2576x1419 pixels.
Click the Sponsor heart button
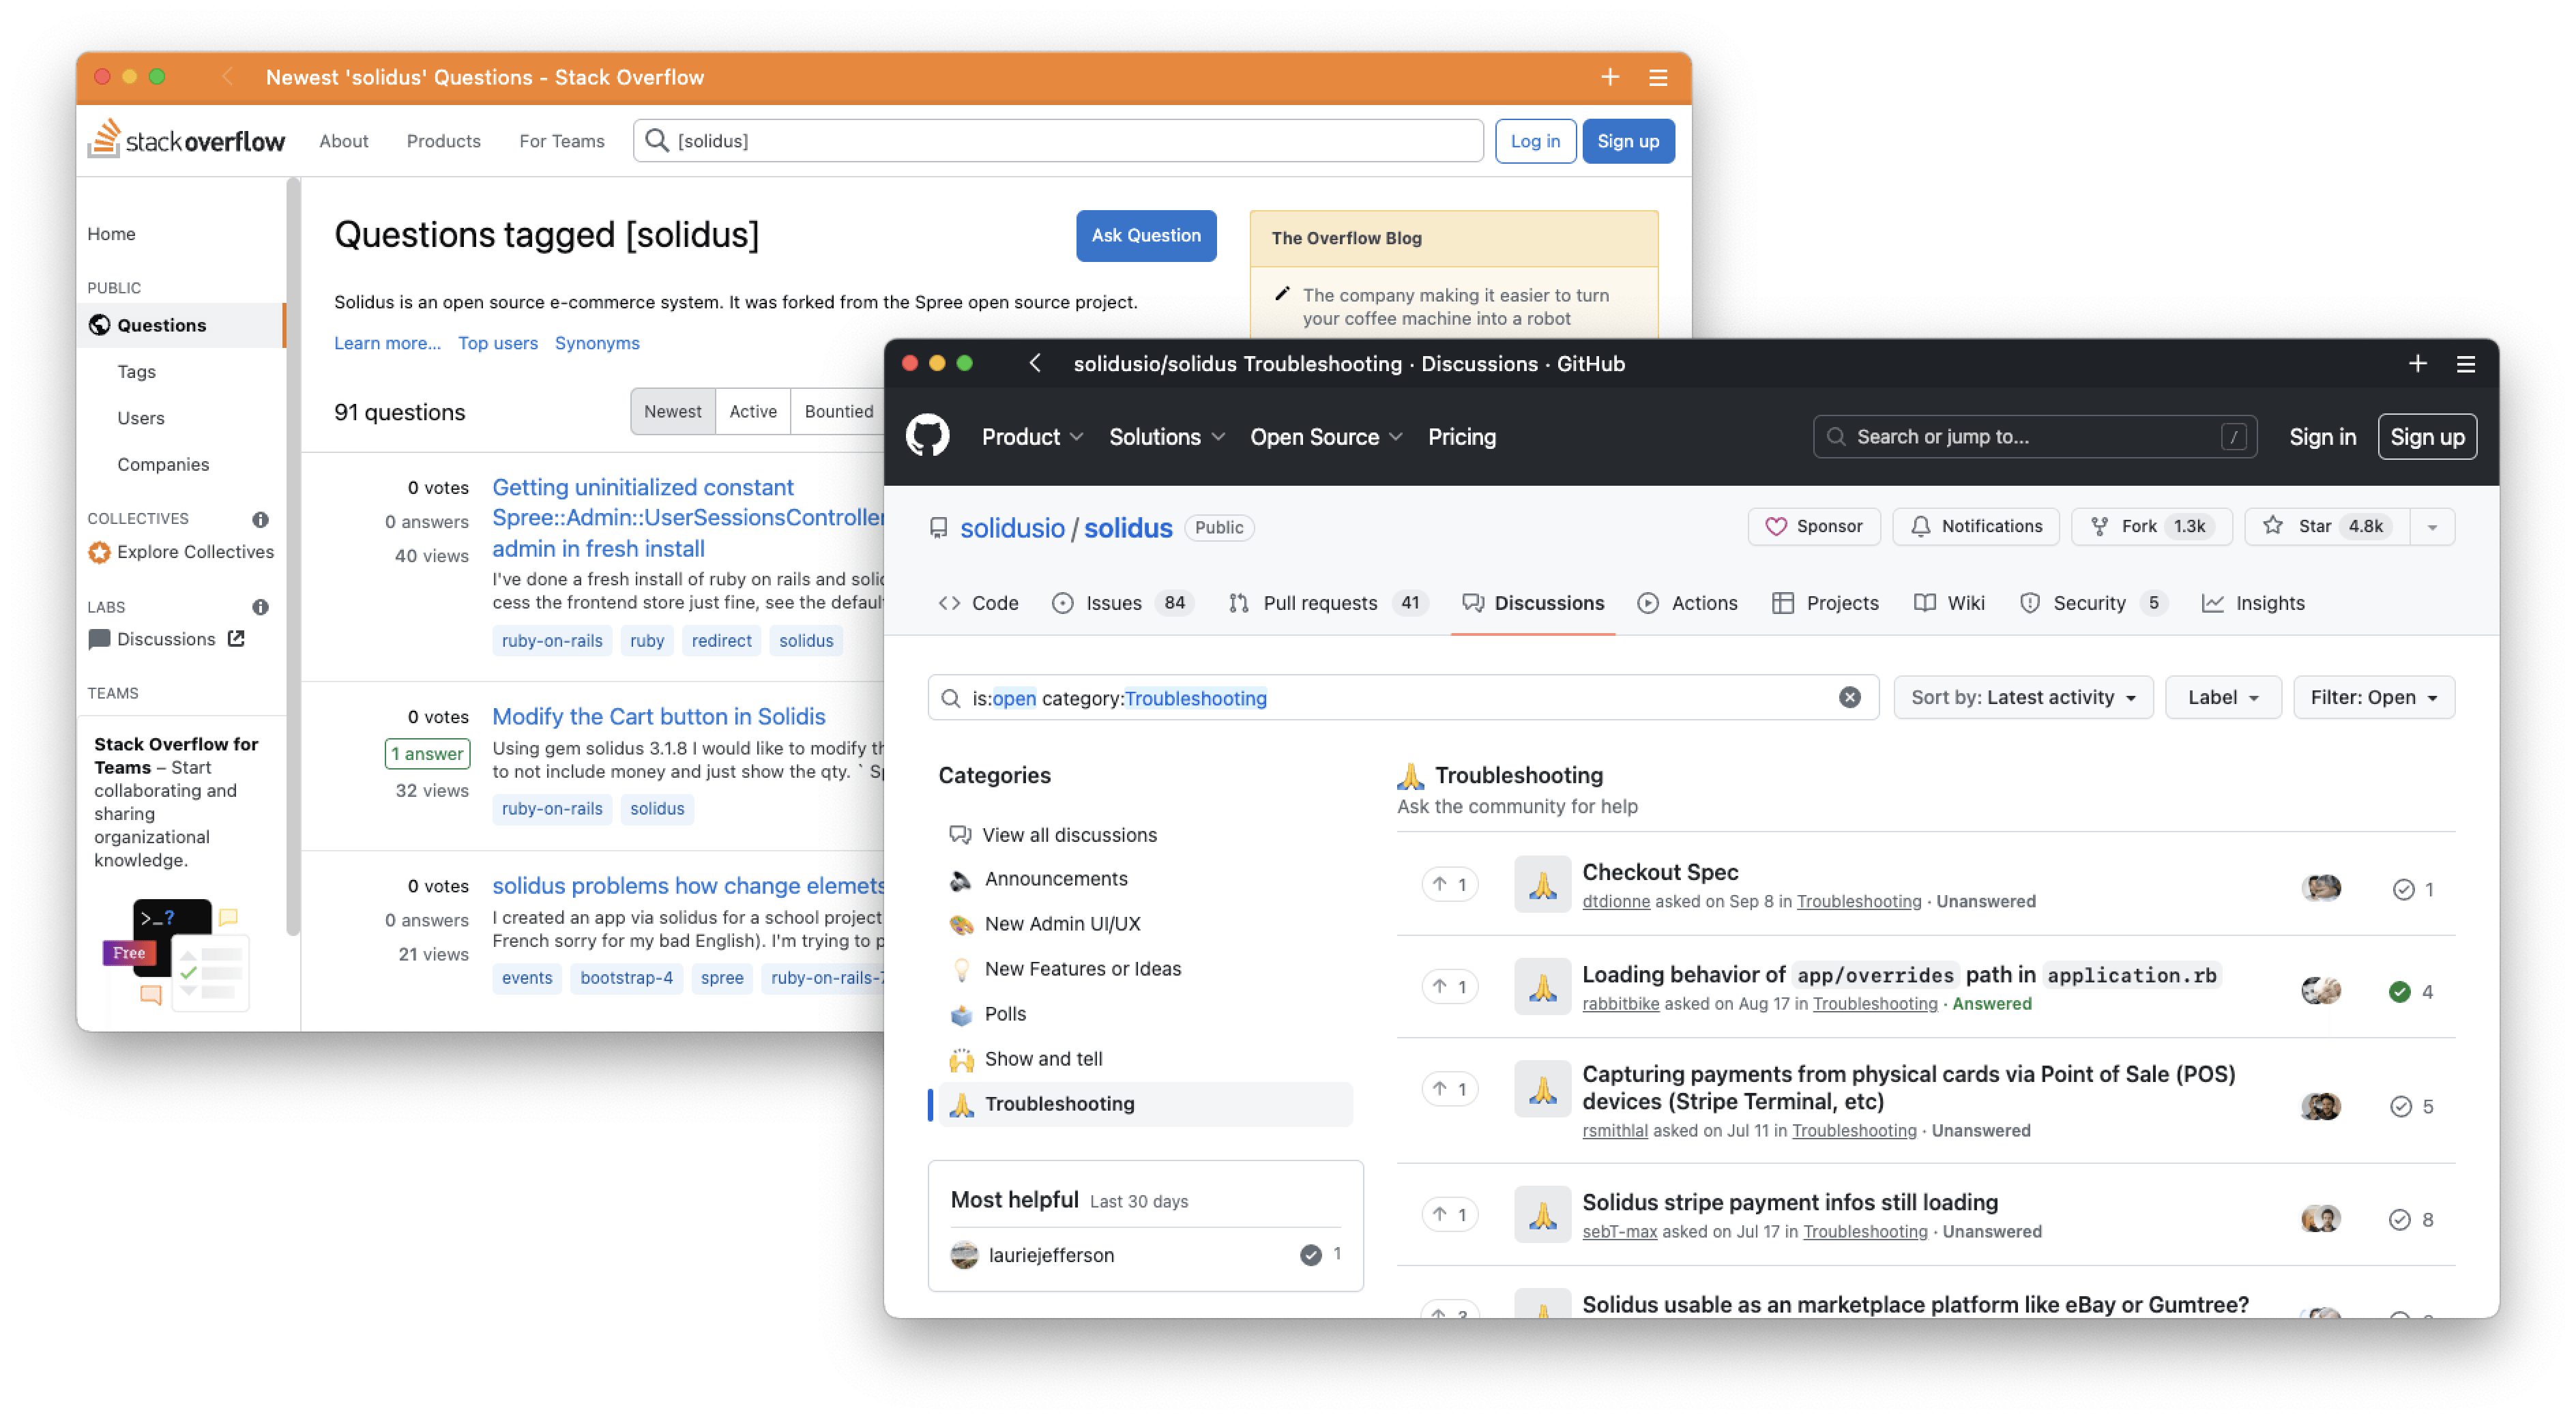(x=1813, y=526)
